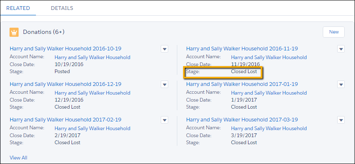This screenshot has height=164, width=355.
Task: Click Closed Lost stage of 2017-02-19 donation
Action: 67,143
